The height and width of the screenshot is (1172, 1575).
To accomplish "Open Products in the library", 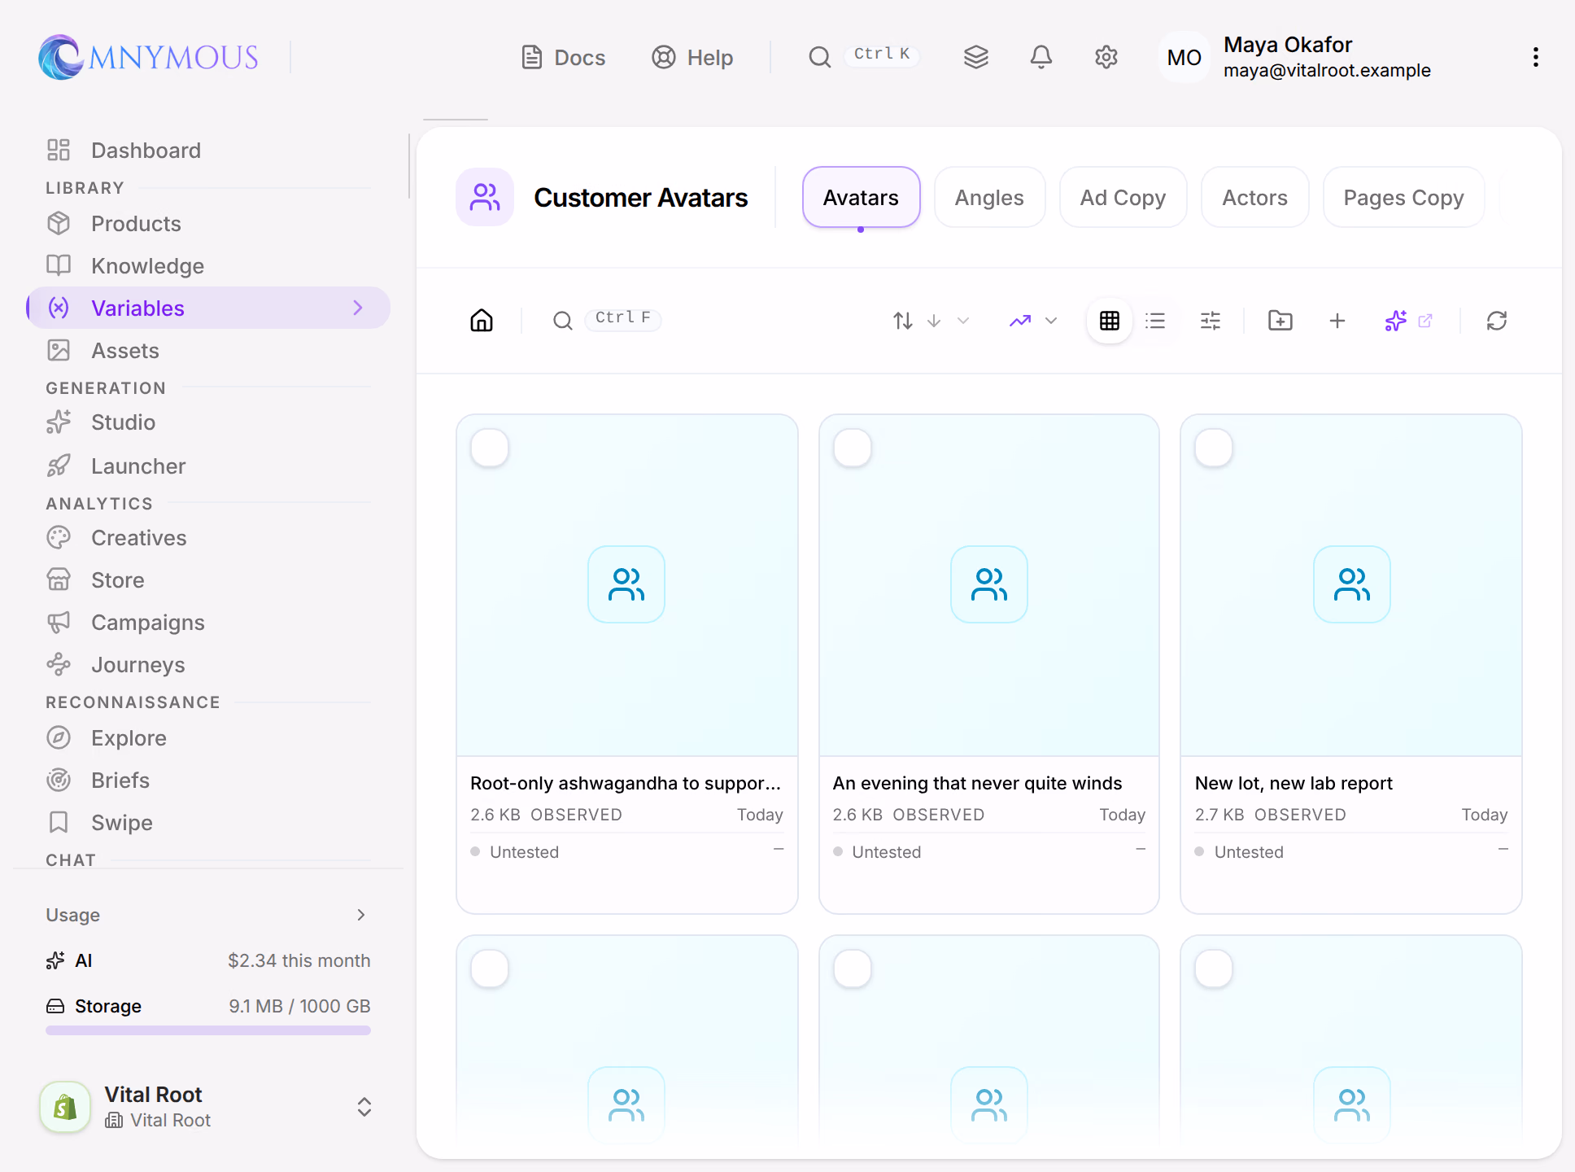I will [208, 224].
